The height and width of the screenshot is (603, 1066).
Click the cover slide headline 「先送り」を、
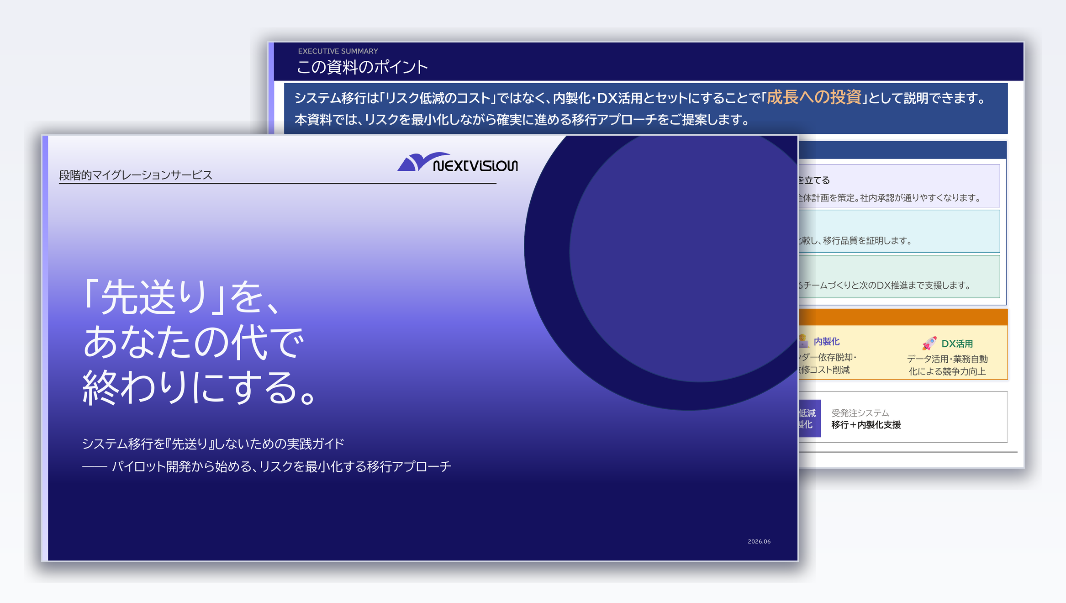(x=181, y=297)
